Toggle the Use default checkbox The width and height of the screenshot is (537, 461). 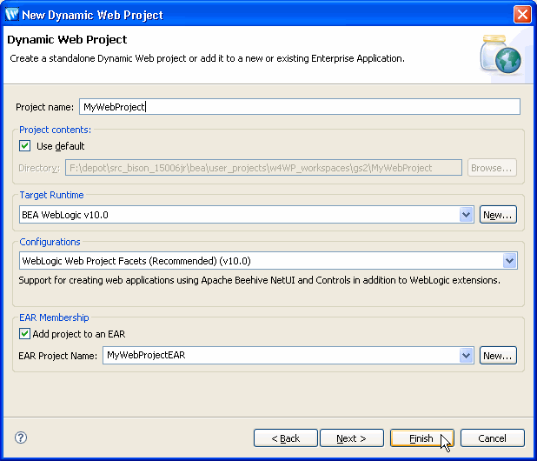(x=24, y=145)
